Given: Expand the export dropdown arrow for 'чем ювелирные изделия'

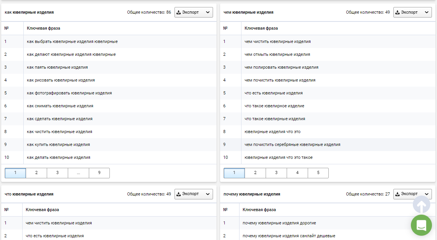Looking at the screenshot, I should point(426,12).
